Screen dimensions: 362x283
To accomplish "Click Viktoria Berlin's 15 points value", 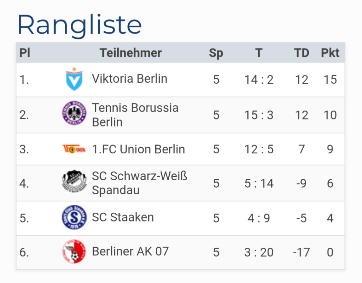I will click(330, 80).
